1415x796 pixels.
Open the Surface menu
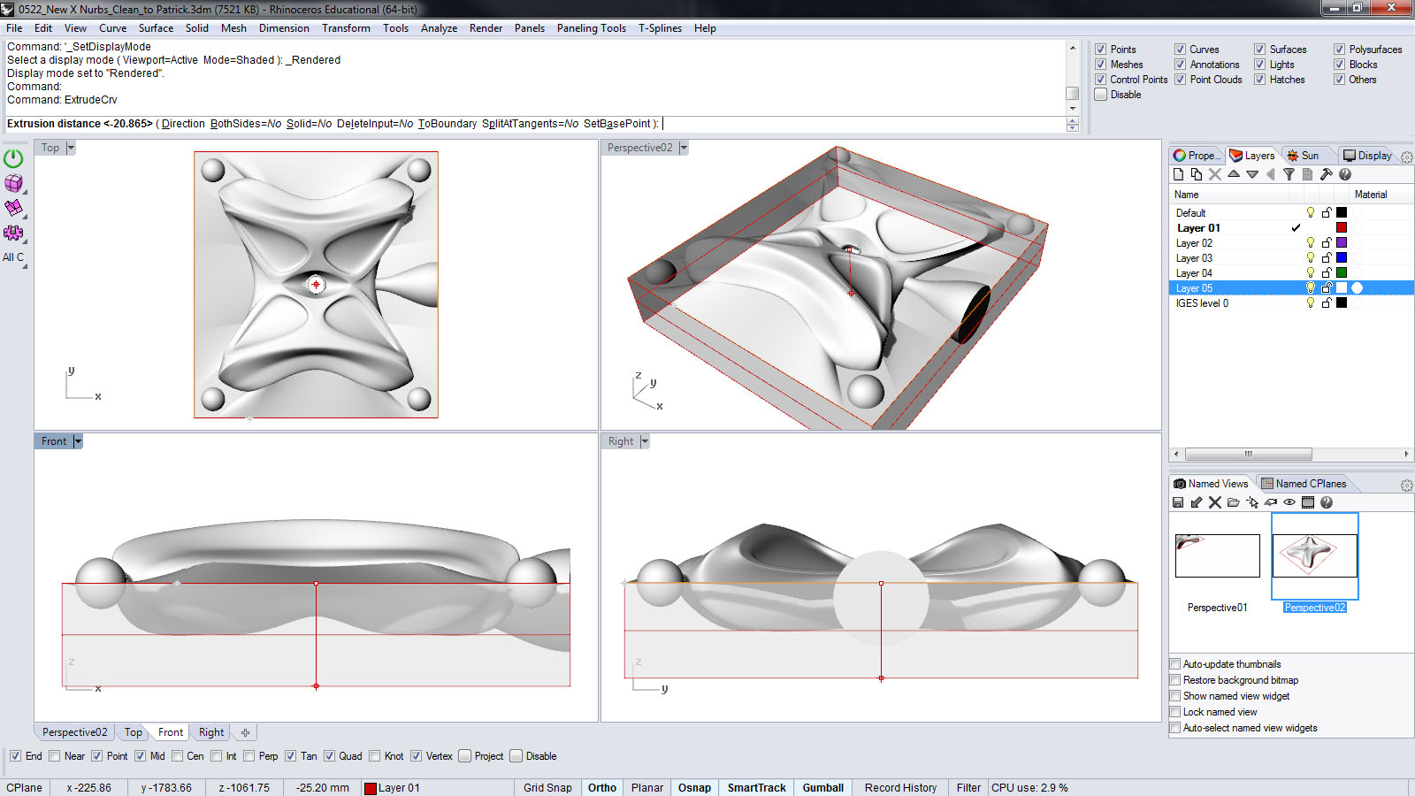pyautogui.click(x=156, y=28)
